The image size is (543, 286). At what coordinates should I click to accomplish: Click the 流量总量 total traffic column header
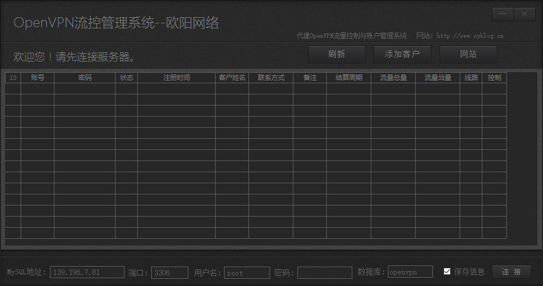tap(393, 78)
